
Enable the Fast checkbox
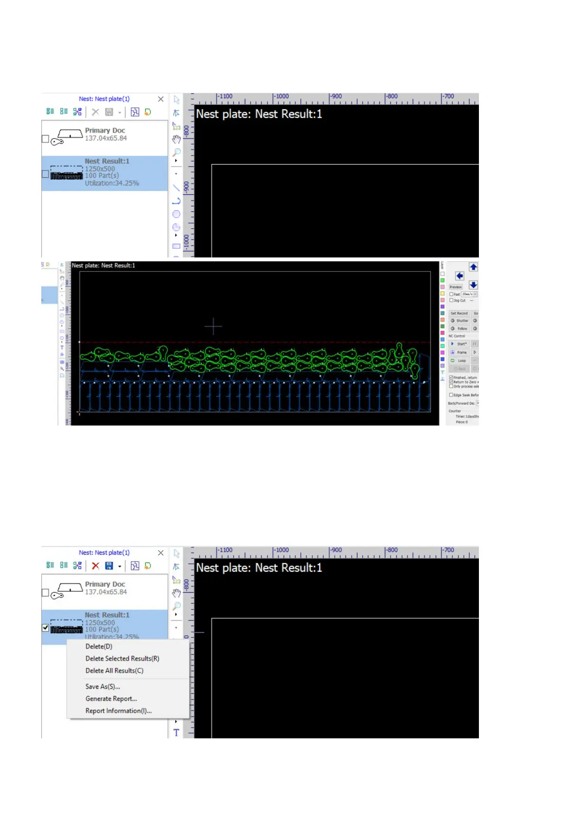451,294
